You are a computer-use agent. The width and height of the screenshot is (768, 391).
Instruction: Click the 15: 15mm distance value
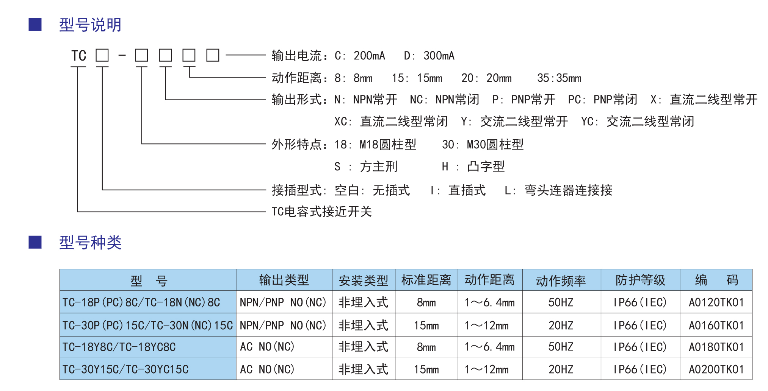click(417, 78)
